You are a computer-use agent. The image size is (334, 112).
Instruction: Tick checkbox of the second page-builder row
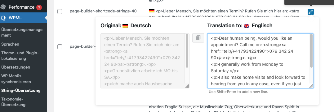(x=60, y=47)
